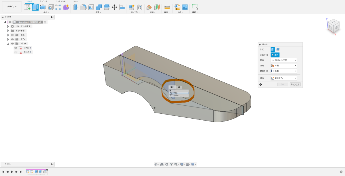The height and width of the screenshot is (176, 345).
Task: Select the Measure tool
Action: click(x=167, y=7)
